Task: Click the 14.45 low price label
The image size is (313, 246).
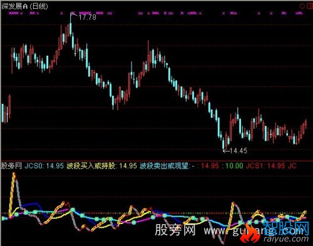Action: point(239,151)
